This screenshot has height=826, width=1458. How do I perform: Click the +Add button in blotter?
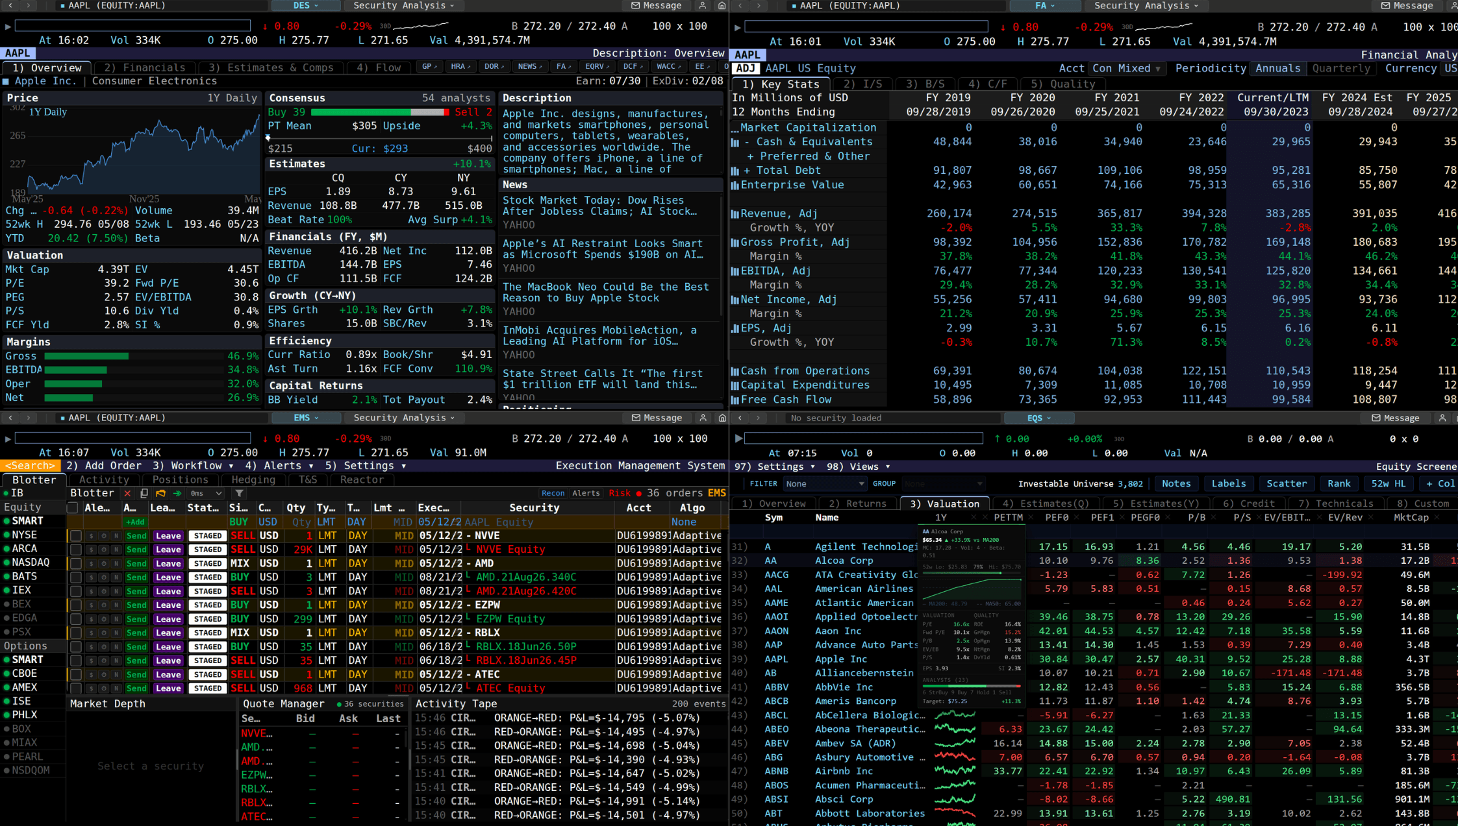(x=135, y=522)
